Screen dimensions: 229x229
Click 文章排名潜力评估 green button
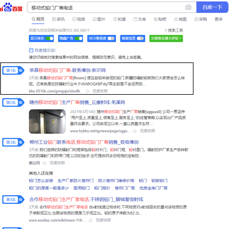point(166,38)
